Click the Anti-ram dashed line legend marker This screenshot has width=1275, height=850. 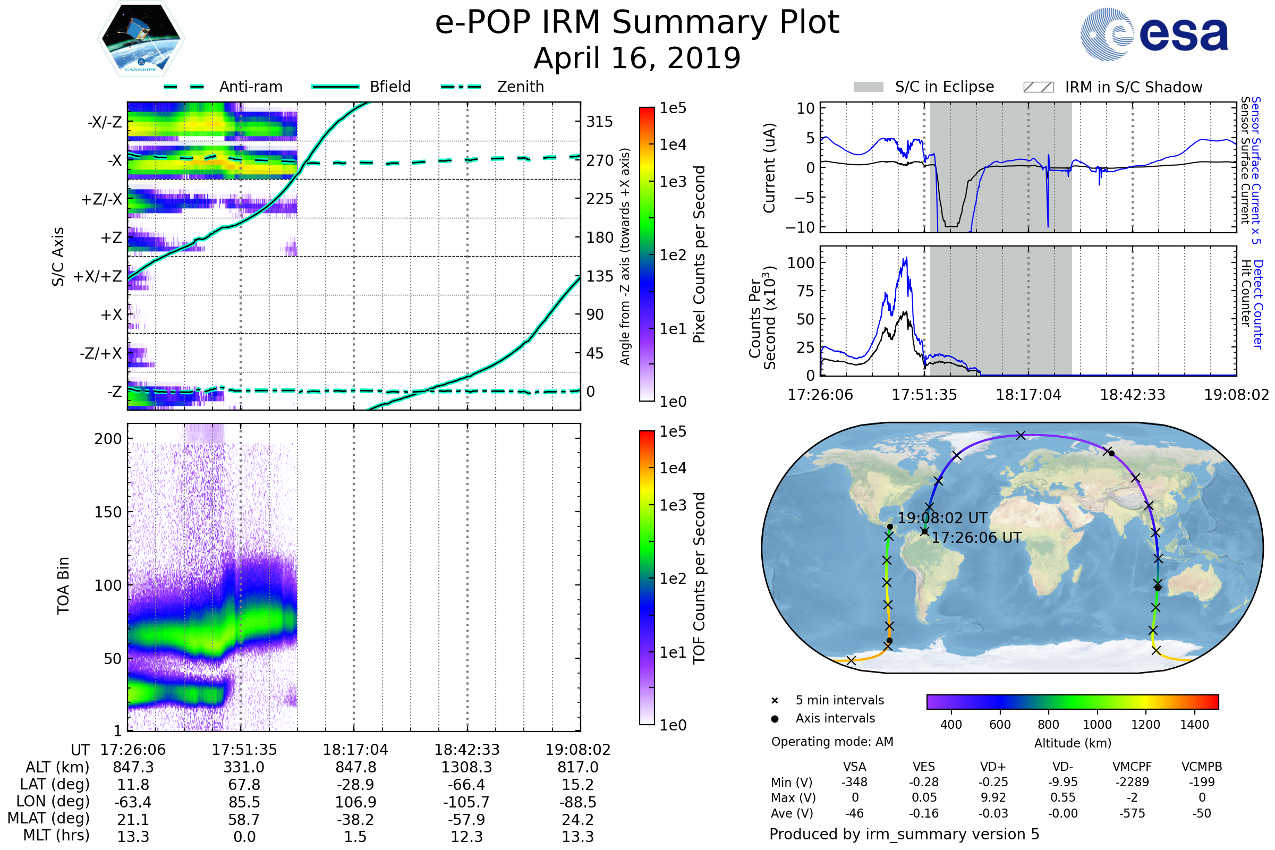pos(184,87)
